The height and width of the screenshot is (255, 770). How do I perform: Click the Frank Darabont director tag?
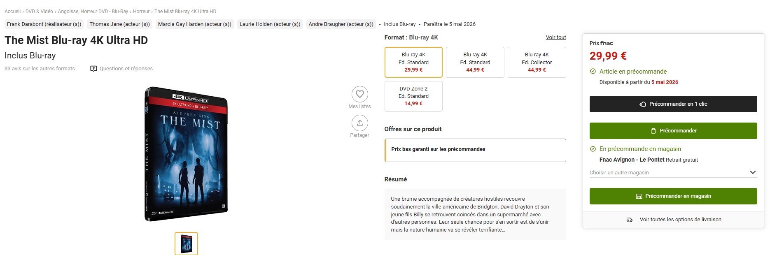point(44,24)
